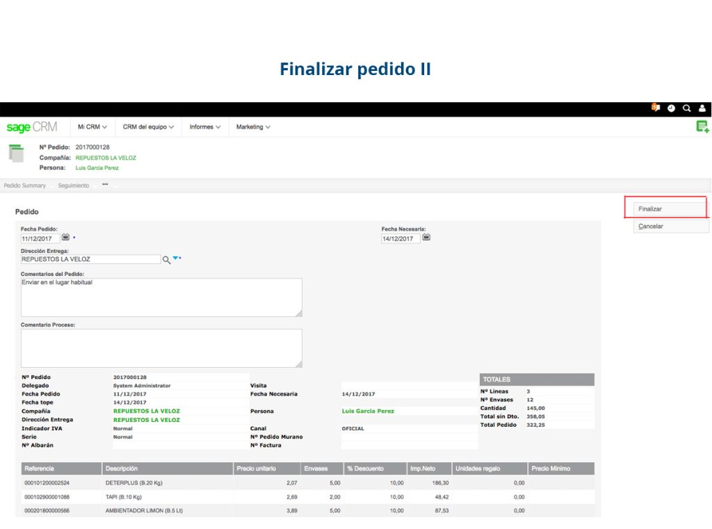Click the Dirección Entrega search magnifier

(x=166, y=258)
